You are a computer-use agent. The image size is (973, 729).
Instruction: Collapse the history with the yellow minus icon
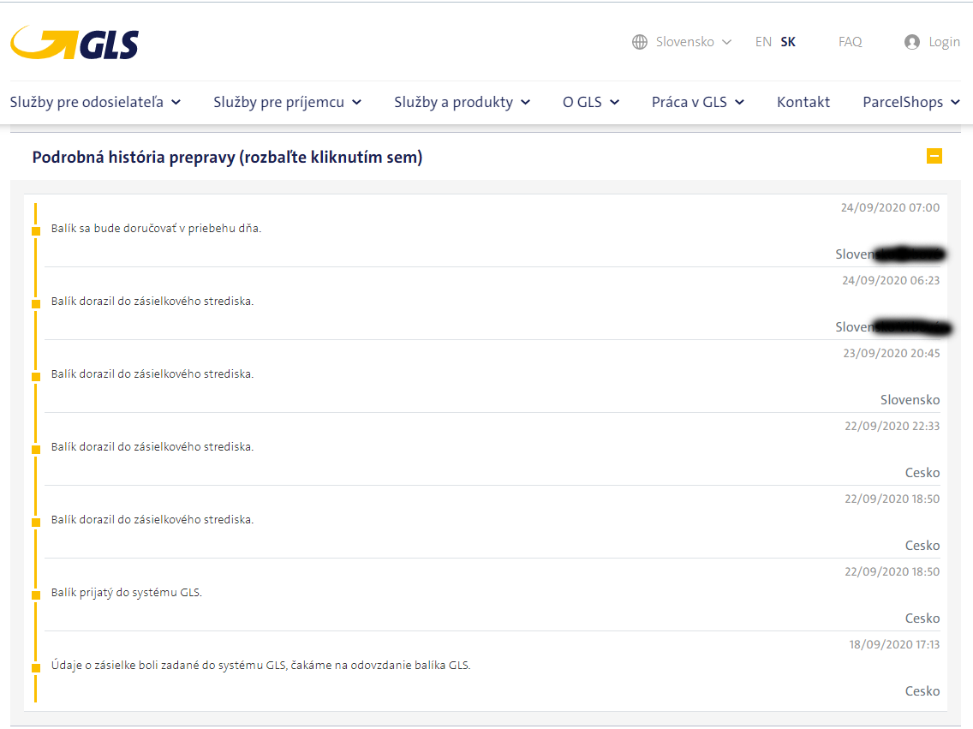934,157
